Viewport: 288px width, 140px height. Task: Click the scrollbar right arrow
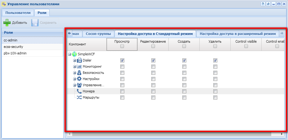click(282, 134)
